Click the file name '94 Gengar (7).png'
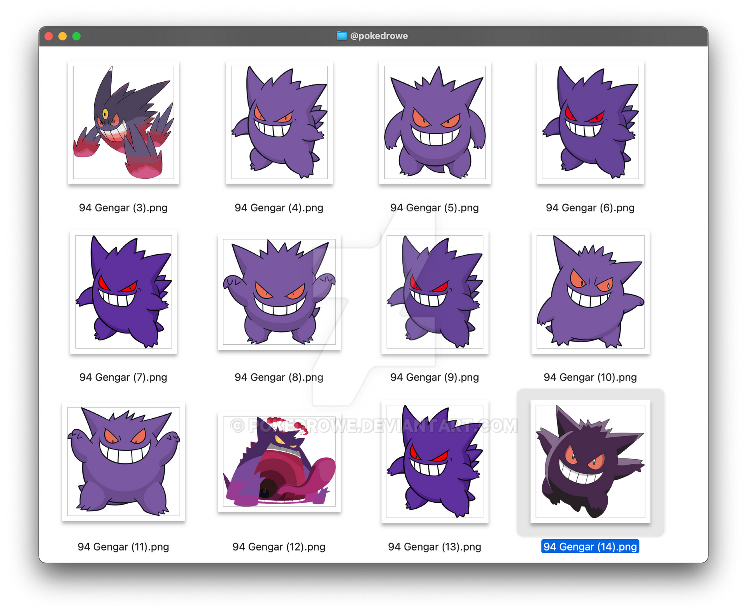Image resolution: width=747 pixels, height=614 pixels. (123, 377)
